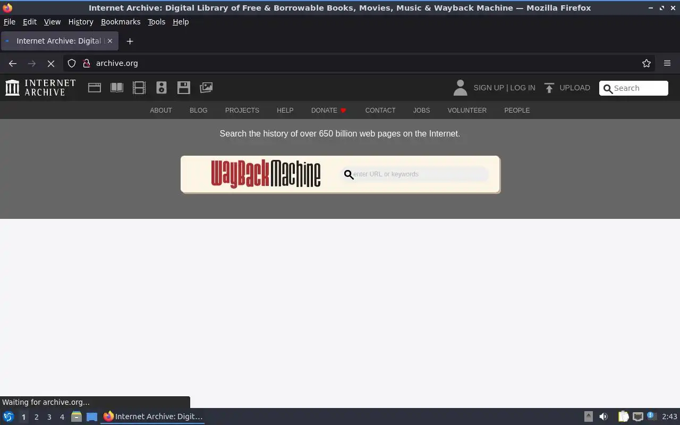Open the PROJECTS link

pyautogui.click(x=242, y=110)
